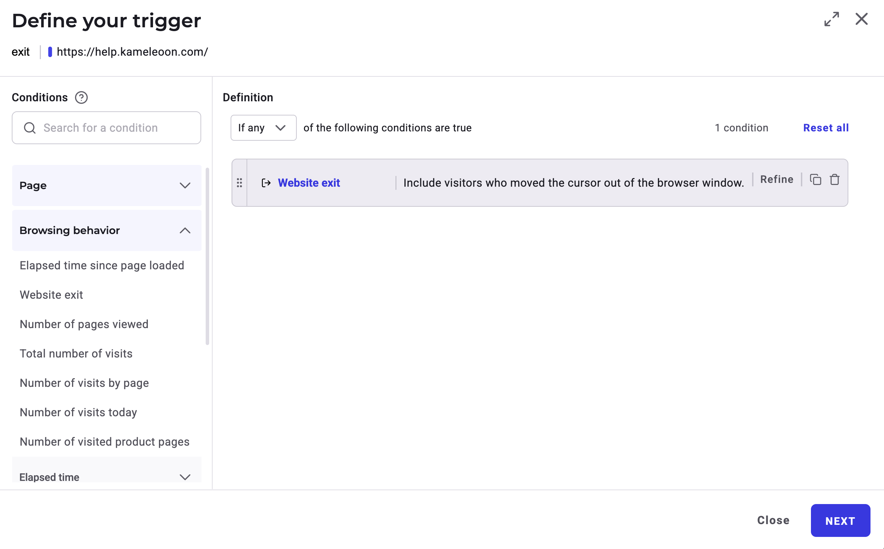Click Reset all conditions
This screenshot has width=884, height=549.
pyautogui.click(x=826, y=128)
